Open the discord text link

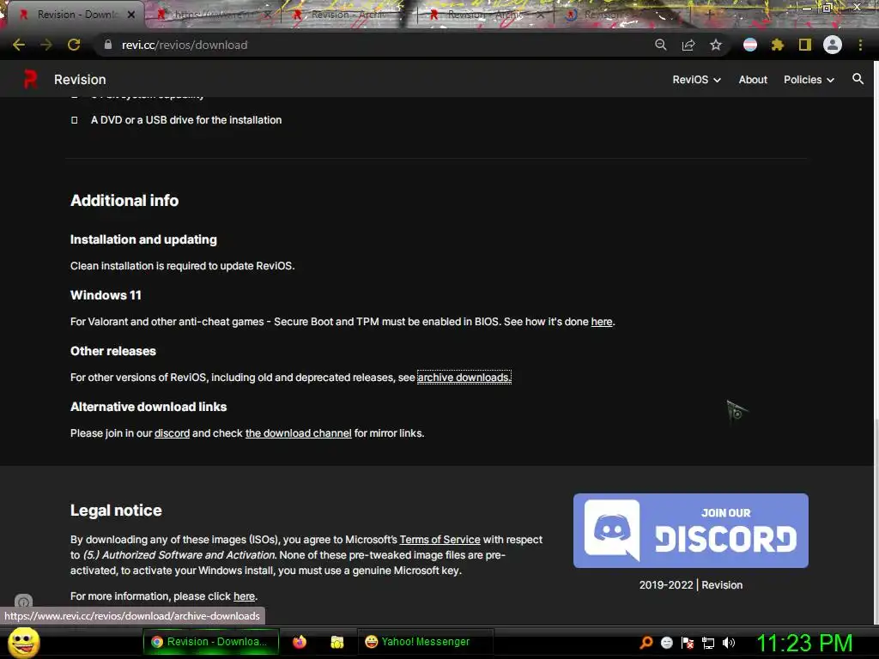[x=172, y=433]
